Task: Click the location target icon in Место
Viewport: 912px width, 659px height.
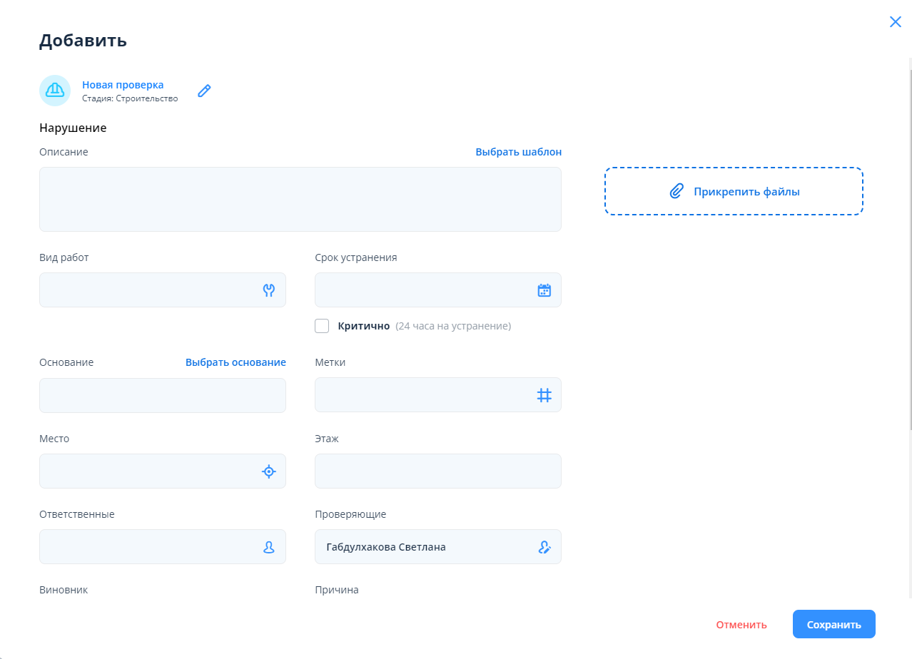Action: tap(268, 471)
